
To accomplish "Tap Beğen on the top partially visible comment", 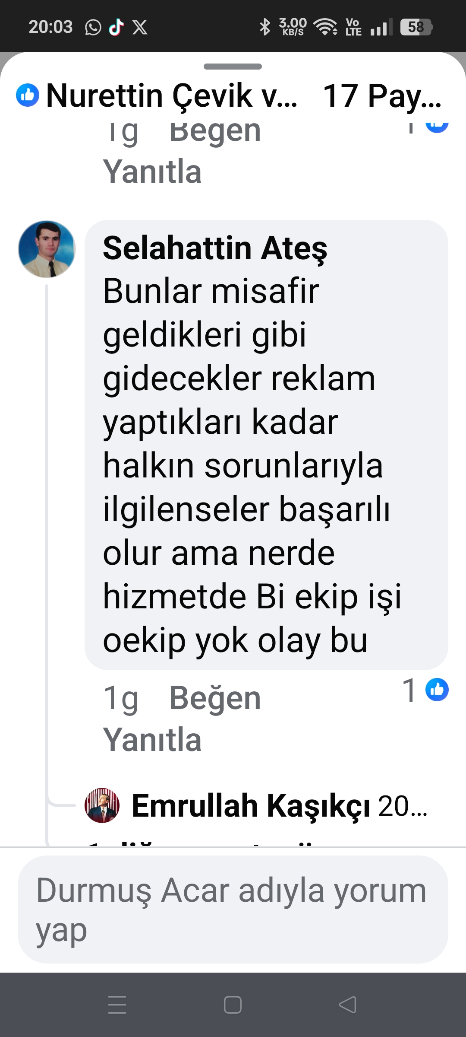I will [x=215, y=131].
